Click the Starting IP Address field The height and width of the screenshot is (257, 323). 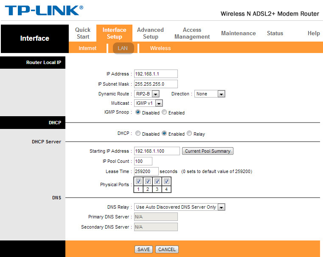tap(157, 151)
